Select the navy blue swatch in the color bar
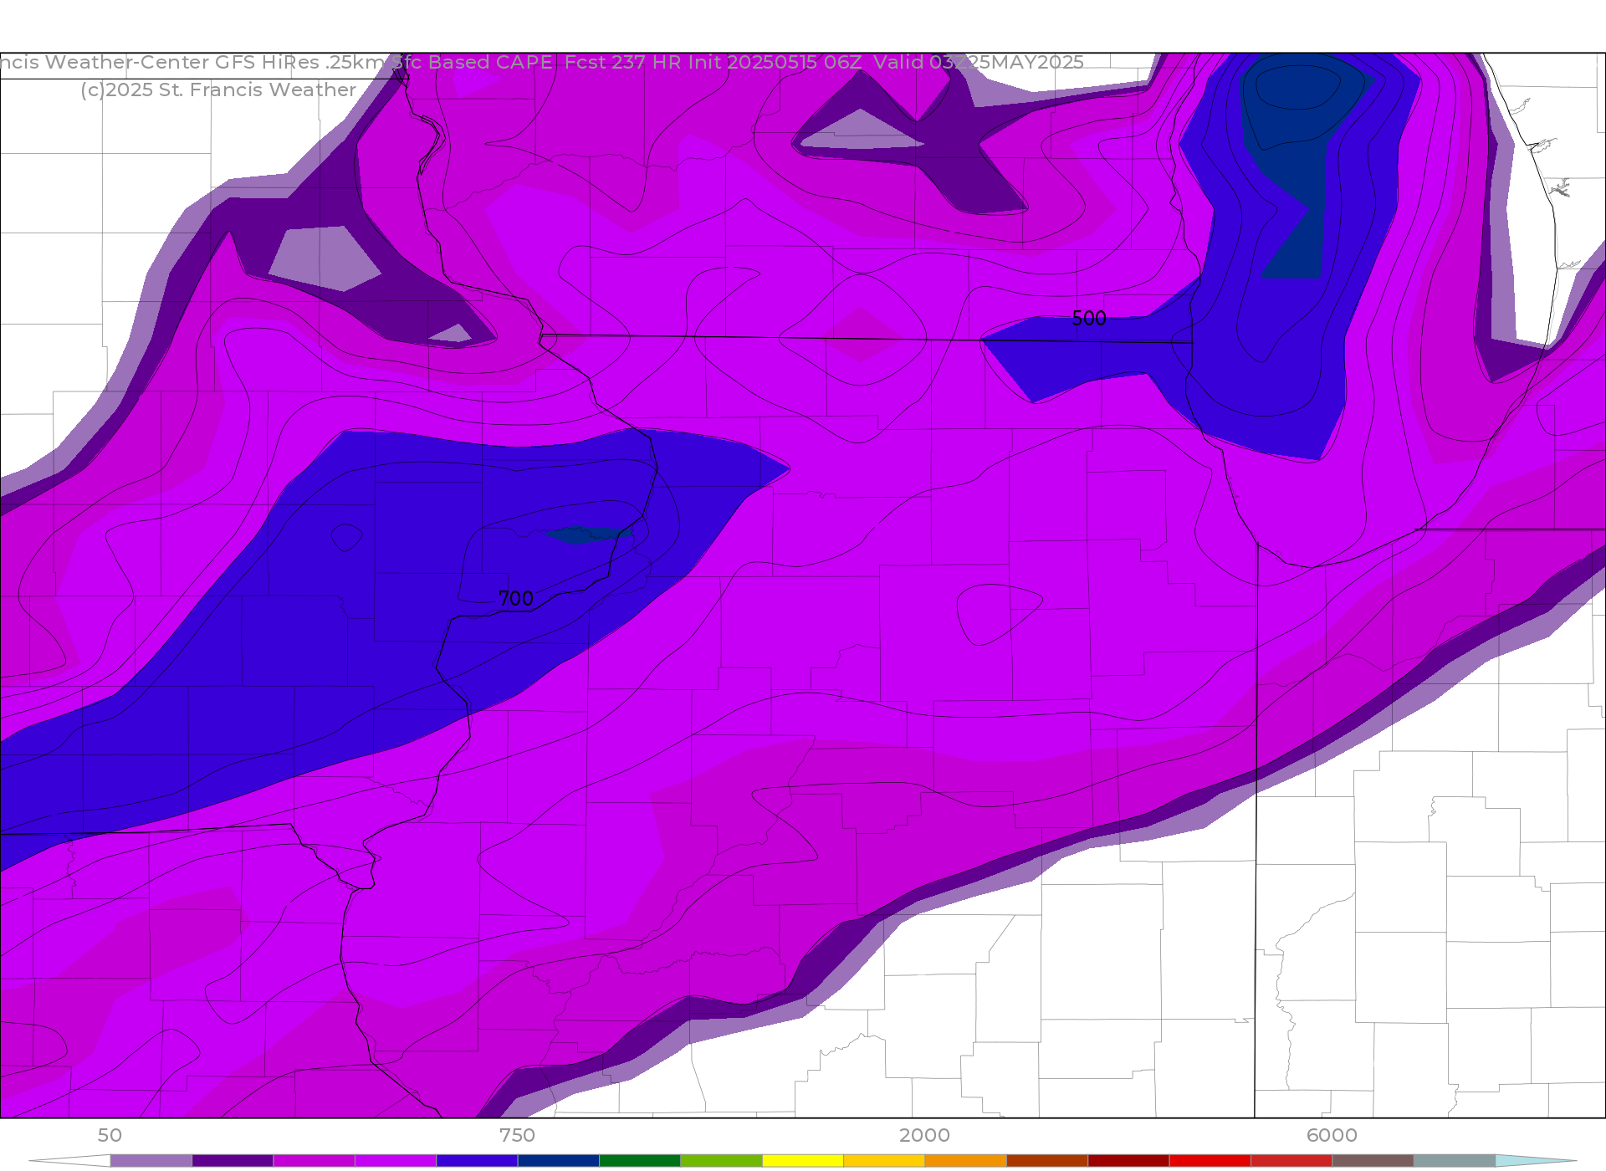Screen dimensions: 1606x1171 (558, 1161)
